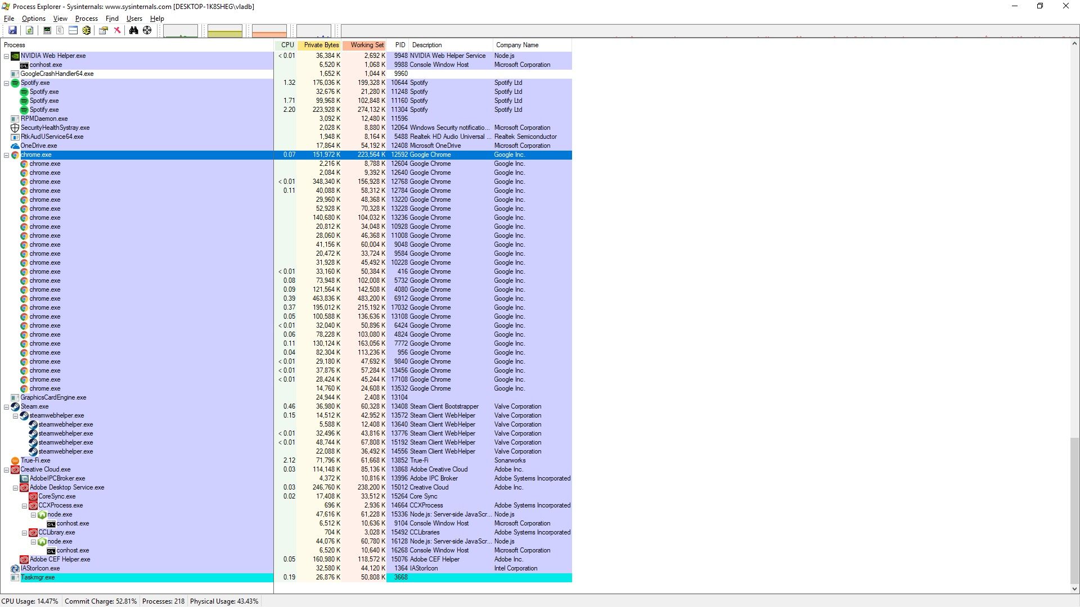The width and height of the screenshot is (1080, 607).
Task: Open the physical memory mini graph
Action: click(x=269, y=31)
